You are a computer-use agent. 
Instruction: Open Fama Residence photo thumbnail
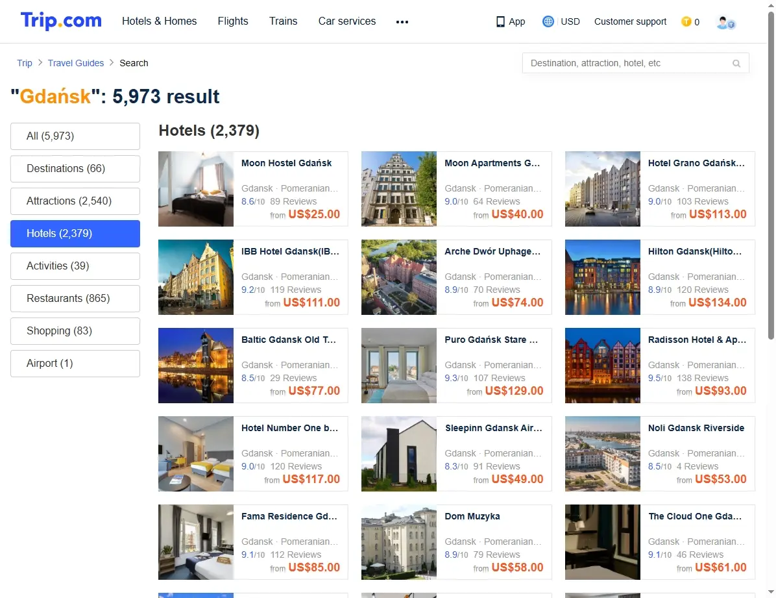[x=196, y=542]
